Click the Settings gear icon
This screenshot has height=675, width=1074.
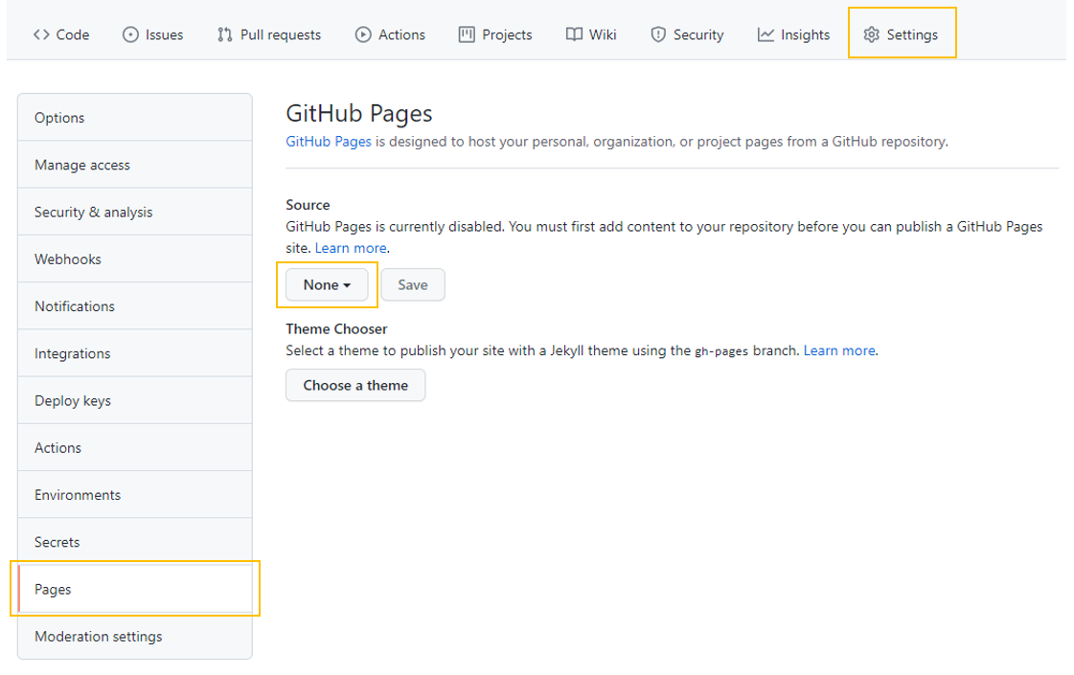click(871, 34)
